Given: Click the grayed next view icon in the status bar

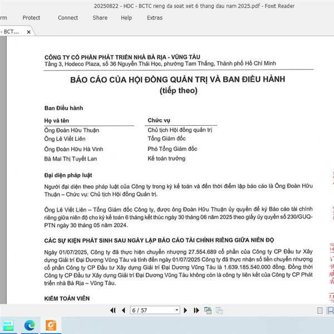Looking at the screenshot, I should [x=219, y=311].
